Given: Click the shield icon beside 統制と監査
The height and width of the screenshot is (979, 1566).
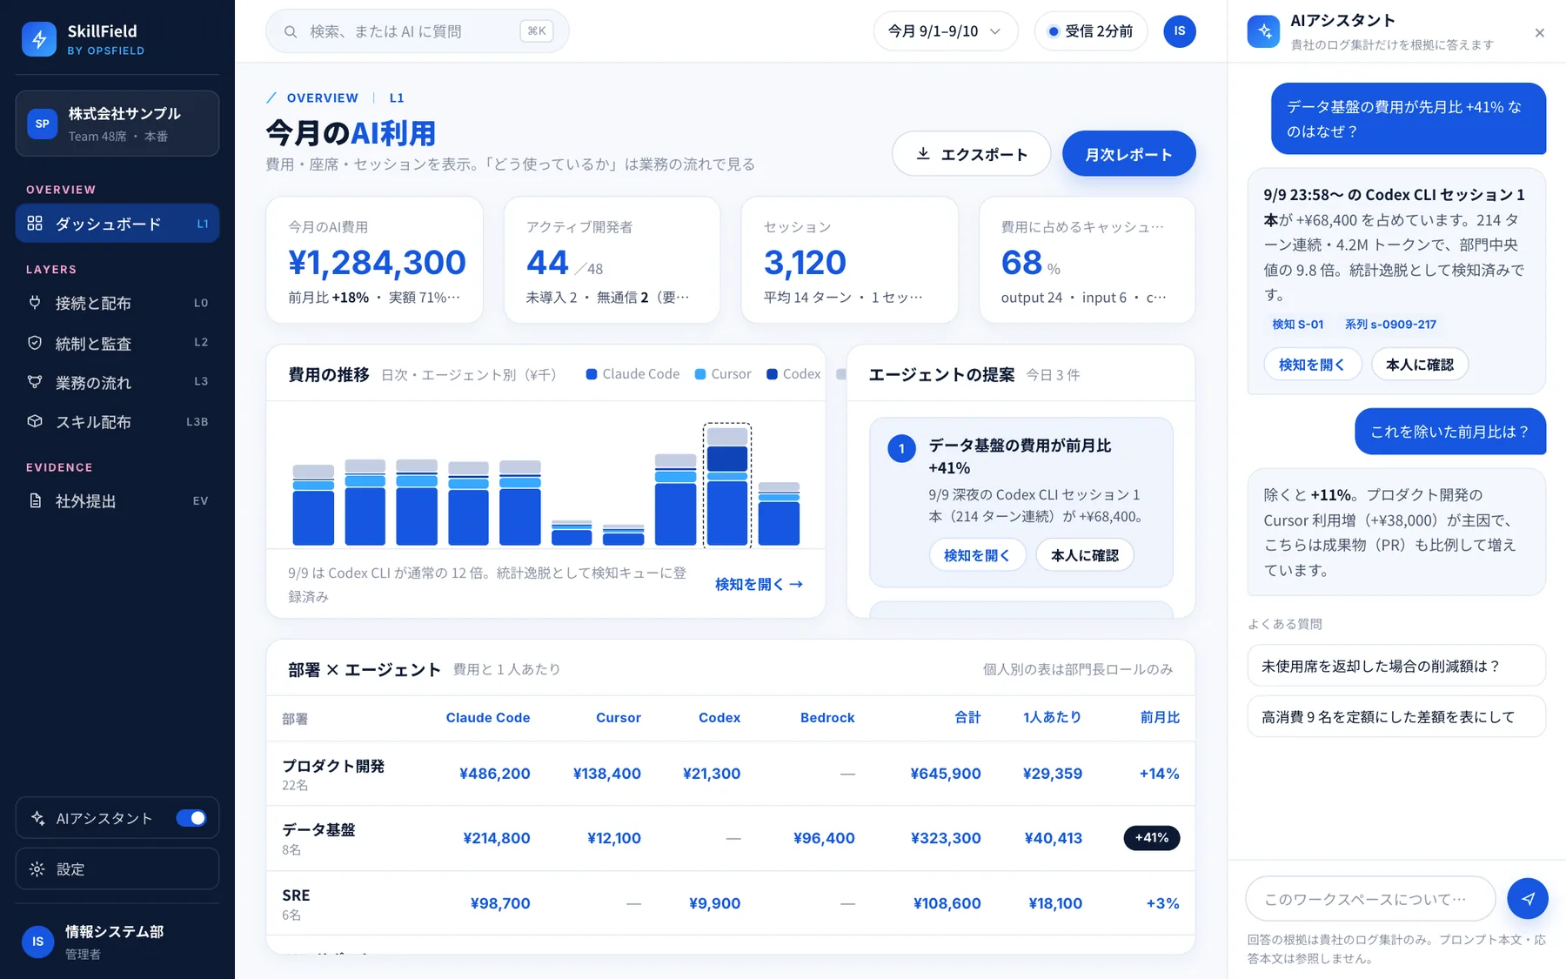Looking at the screenshot, I should click(35, 343).
